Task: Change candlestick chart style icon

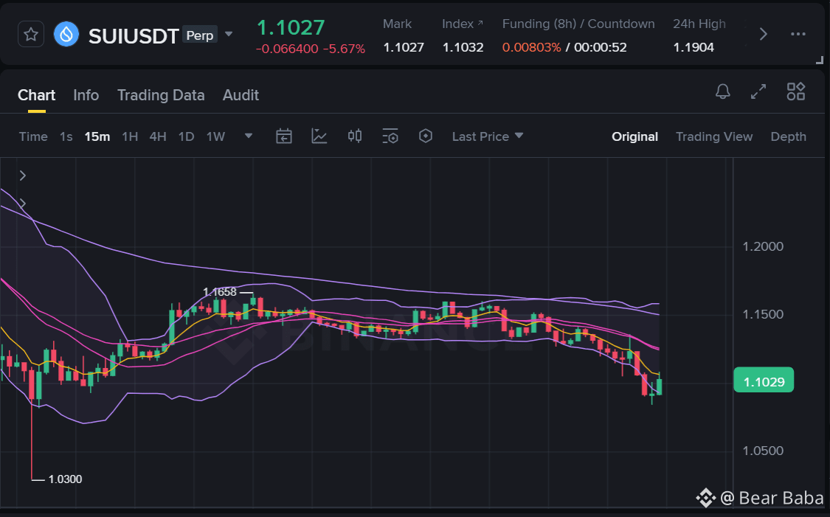Action: tap(355, 136)
